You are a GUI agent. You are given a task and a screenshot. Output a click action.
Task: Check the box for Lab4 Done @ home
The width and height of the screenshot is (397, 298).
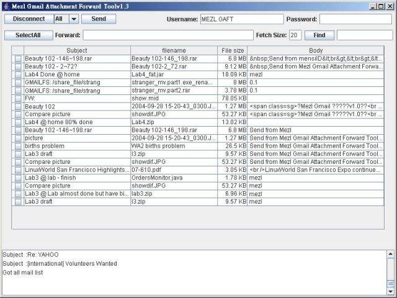point(18,74)
